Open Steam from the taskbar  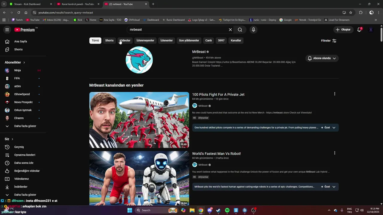point(218,210)
